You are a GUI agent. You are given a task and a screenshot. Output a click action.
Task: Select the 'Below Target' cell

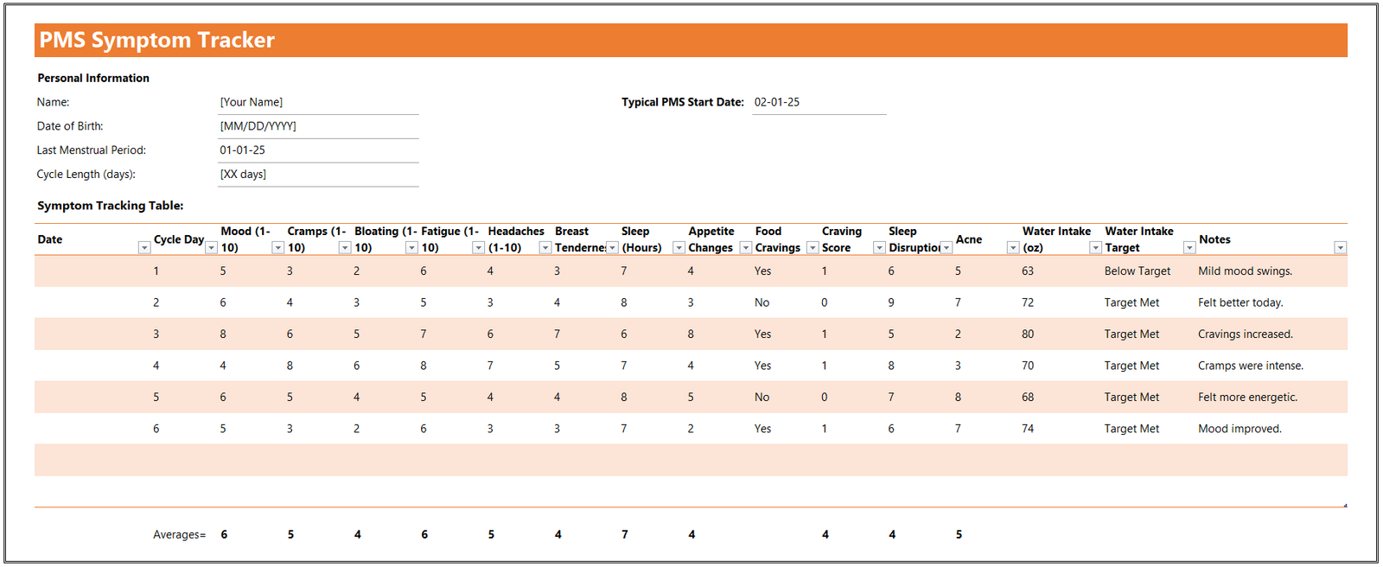tap(1138, 271)
